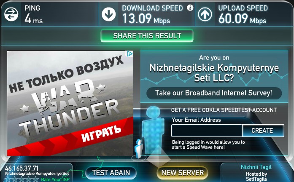
Task: Open download speed info icon
Action: pos(190,8)
